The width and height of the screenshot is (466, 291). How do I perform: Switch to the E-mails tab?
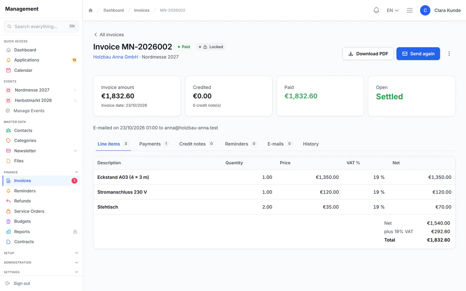click(x=280, y=144)
